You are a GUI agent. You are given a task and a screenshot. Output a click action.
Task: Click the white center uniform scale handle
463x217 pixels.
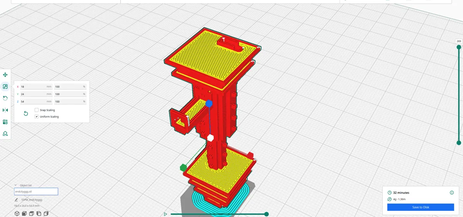point(210,138)
